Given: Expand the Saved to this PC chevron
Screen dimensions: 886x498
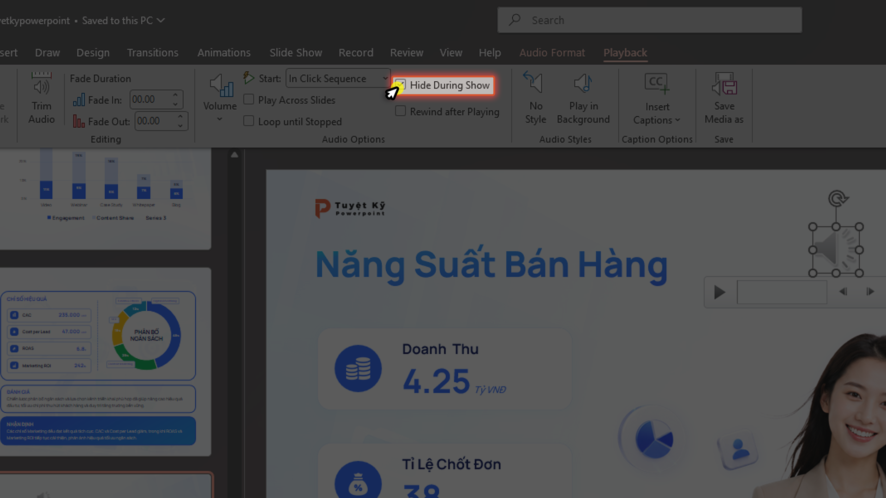Looking at the screenshot, I should (161, 20).
